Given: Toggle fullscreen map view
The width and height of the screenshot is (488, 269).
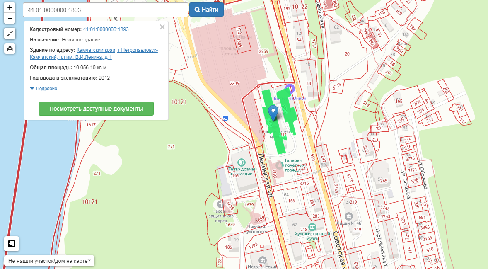Looking at the screenshot, I should (x=10, y=34).
